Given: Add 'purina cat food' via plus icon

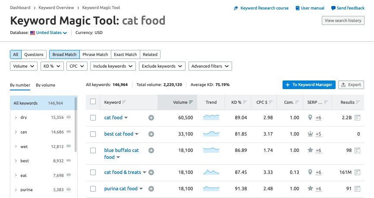Looking at the screenshot, I should [x=151, y=189].
